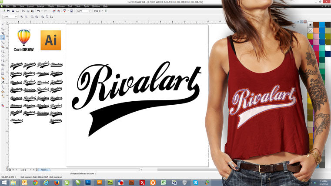Image resolution: width=331 pixels, height=186 pixels.
Task: Open the Bitmaps menu
Action: (x=60, y=6)
